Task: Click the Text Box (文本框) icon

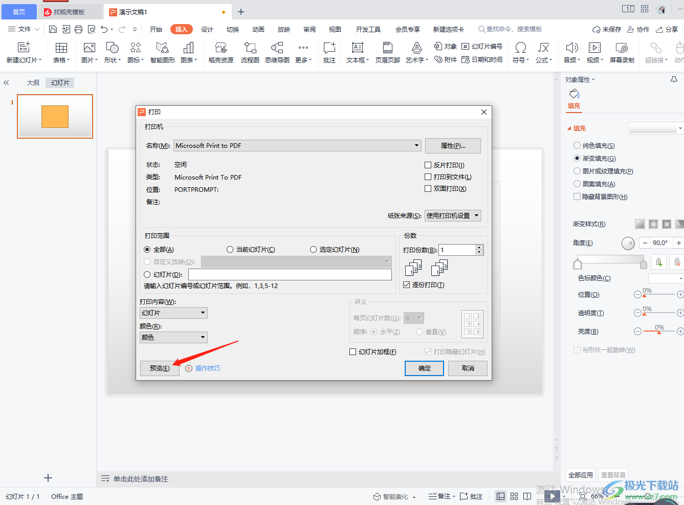Action: click(358, 53)
